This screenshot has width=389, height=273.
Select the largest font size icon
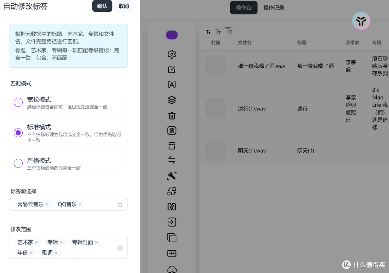(229, 31)
